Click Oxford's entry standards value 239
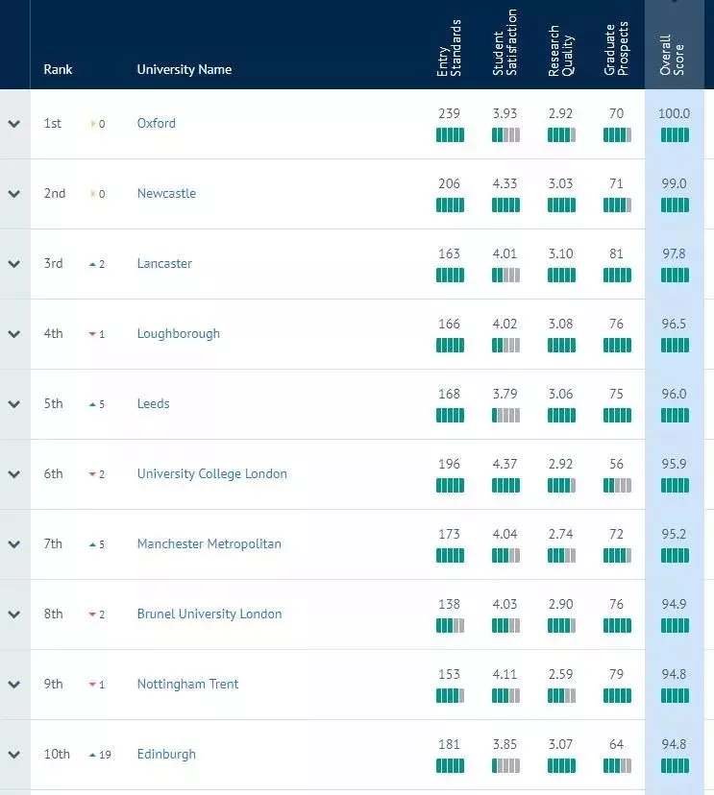The width and height of the screenshot is (714, 795). (450, 113)
